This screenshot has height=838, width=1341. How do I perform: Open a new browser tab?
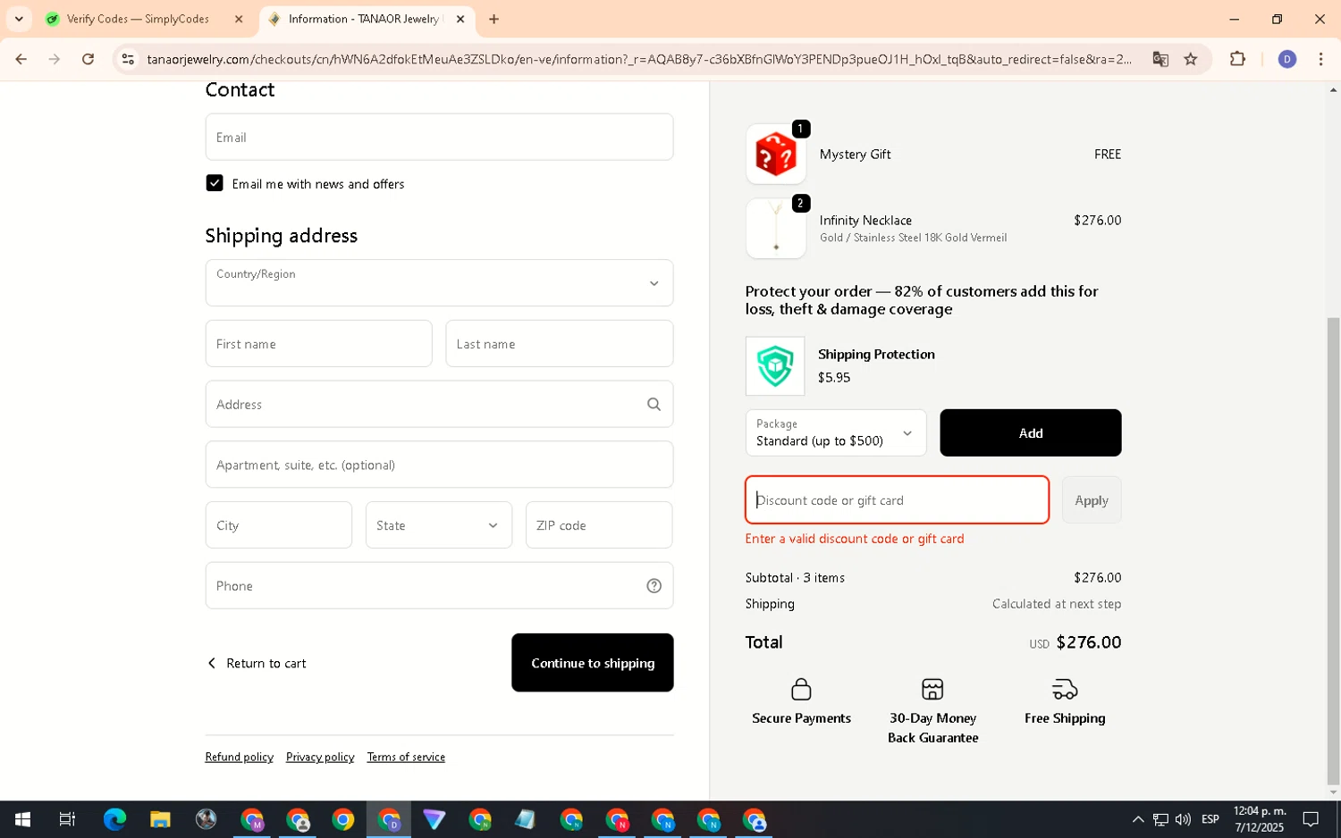tap(493, 19)
